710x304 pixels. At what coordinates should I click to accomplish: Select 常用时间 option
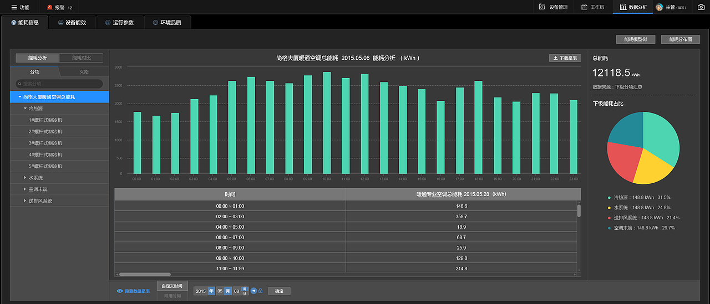point(172,296)
